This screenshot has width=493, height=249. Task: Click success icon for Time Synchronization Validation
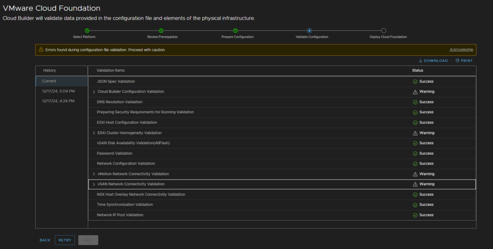click(x=415, y=205)
